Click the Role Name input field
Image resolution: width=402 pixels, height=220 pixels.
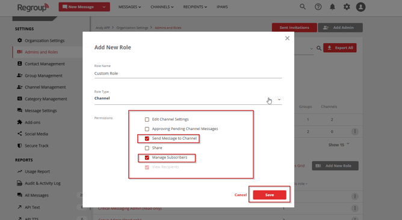[x=188, y=73]
